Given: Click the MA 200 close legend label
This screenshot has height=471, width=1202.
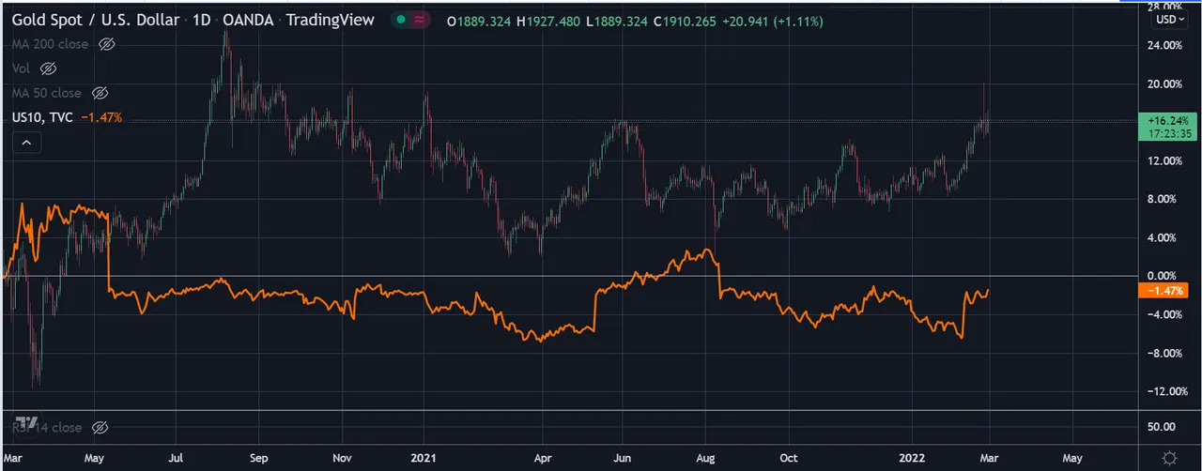Looking at the screenshot, I should pyautogui.click(x=52, y=44).
